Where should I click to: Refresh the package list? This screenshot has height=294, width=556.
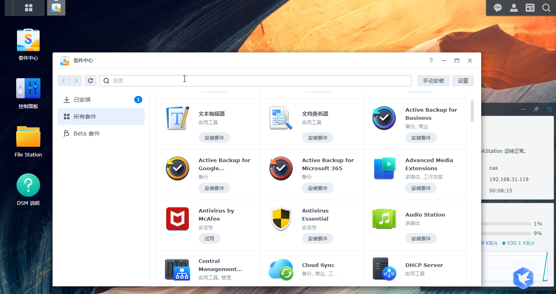pos(91,81)
